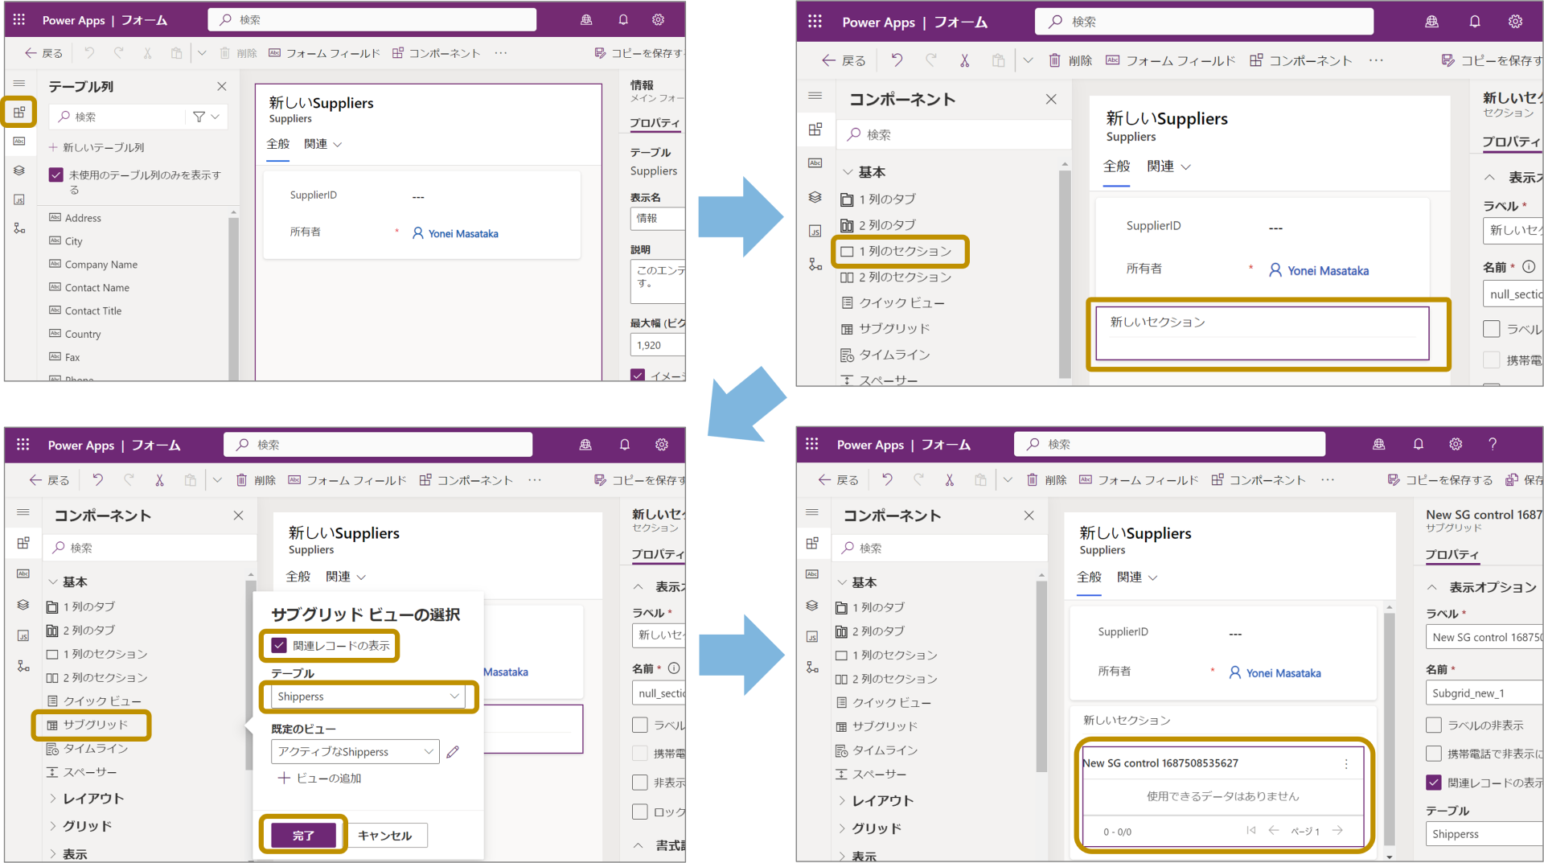This screenshot has height=863, width=1544.
Task: Go to previous page of subgrid in bottom-right
Action: pos(1273,830)
